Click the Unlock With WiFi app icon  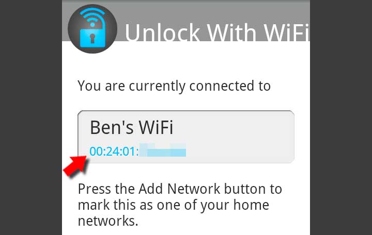[92, 29]
